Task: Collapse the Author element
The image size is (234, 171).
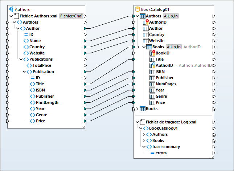Action: coord(17,28)
